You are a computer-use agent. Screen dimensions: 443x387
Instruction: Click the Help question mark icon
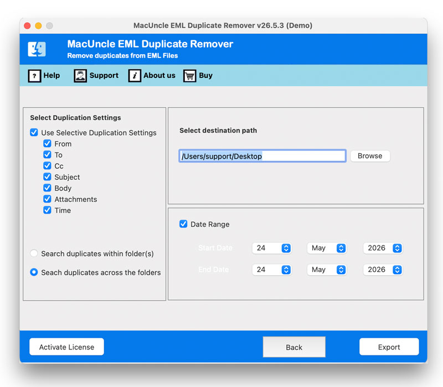[x=34, y=76]
